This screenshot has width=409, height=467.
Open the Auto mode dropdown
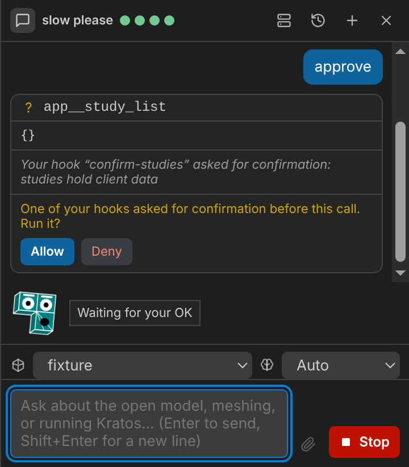tap(340, 365)
